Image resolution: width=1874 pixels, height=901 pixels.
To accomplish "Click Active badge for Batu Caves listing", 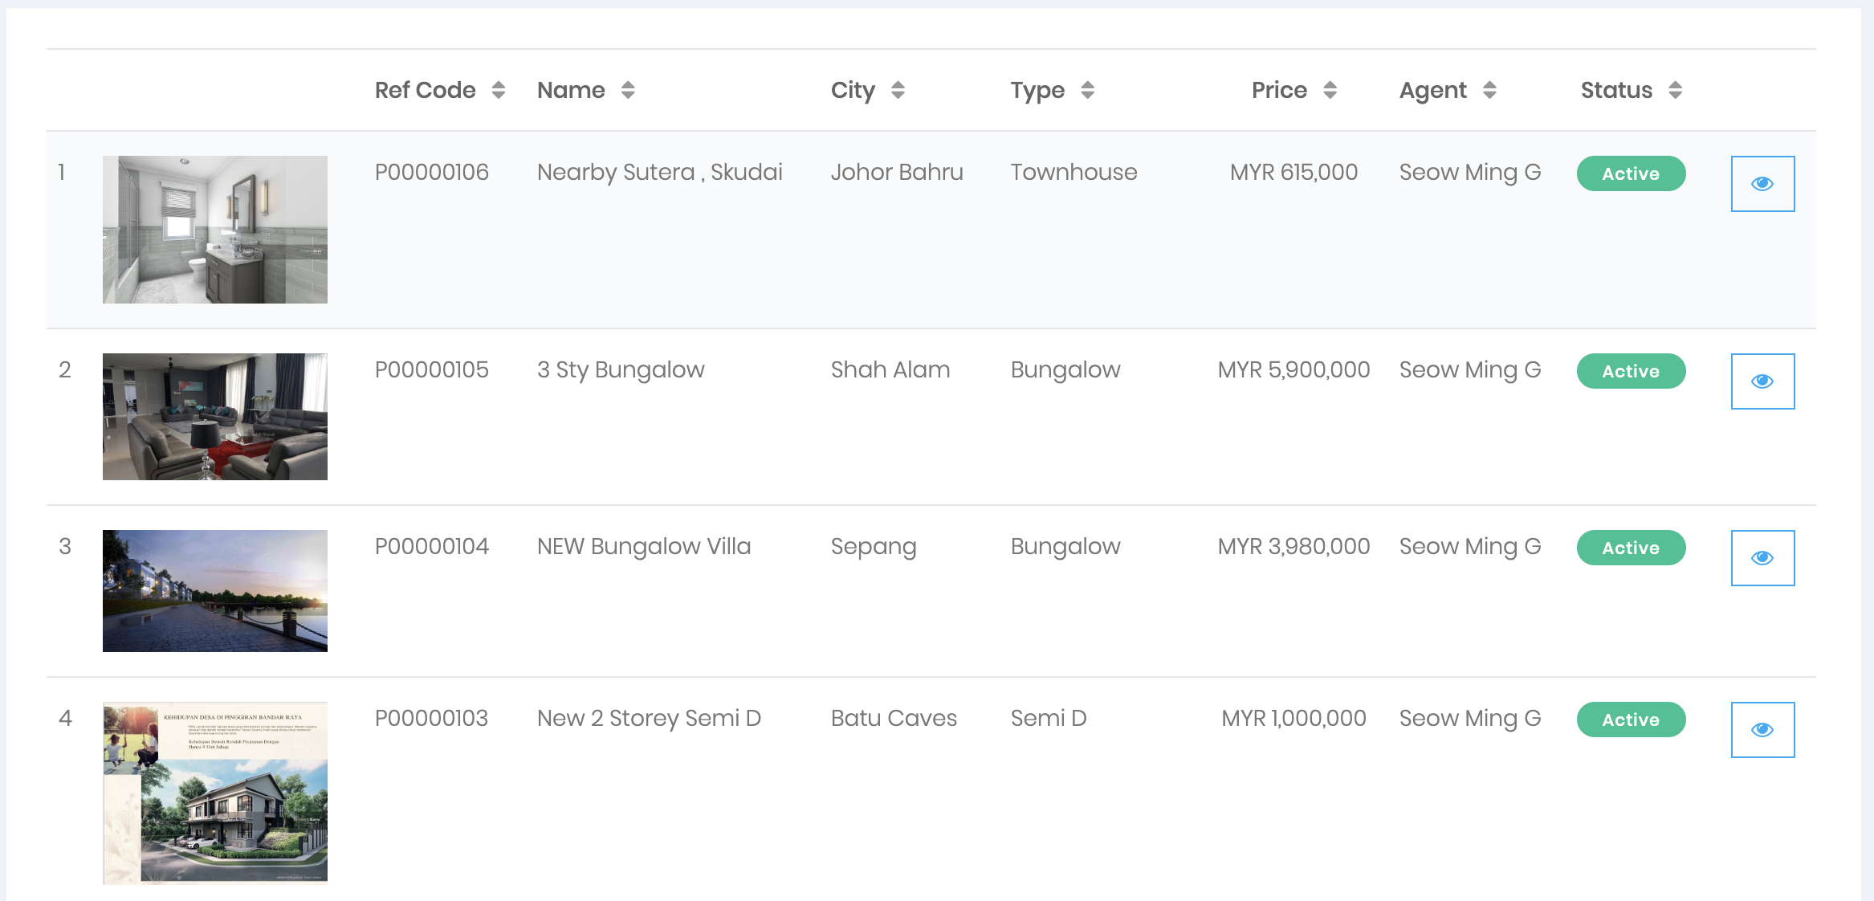I will [1631, 720].
